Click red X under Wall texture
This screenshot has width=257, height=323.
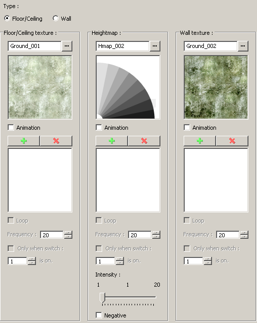[232, 141]
